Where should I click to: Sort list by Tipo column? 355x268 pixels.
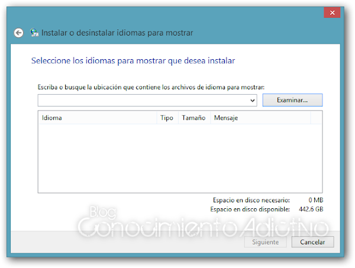pos(167,118)
